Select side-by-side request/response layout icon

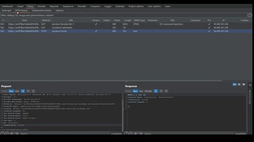pos(235,84)
